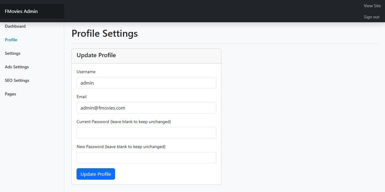The image size is (385, 192).
Task: Click the Current Password label text
Action: [x=124, y=122]
